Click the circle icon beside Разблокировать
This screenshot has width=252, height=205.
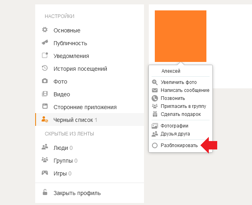tap(155, 145)
